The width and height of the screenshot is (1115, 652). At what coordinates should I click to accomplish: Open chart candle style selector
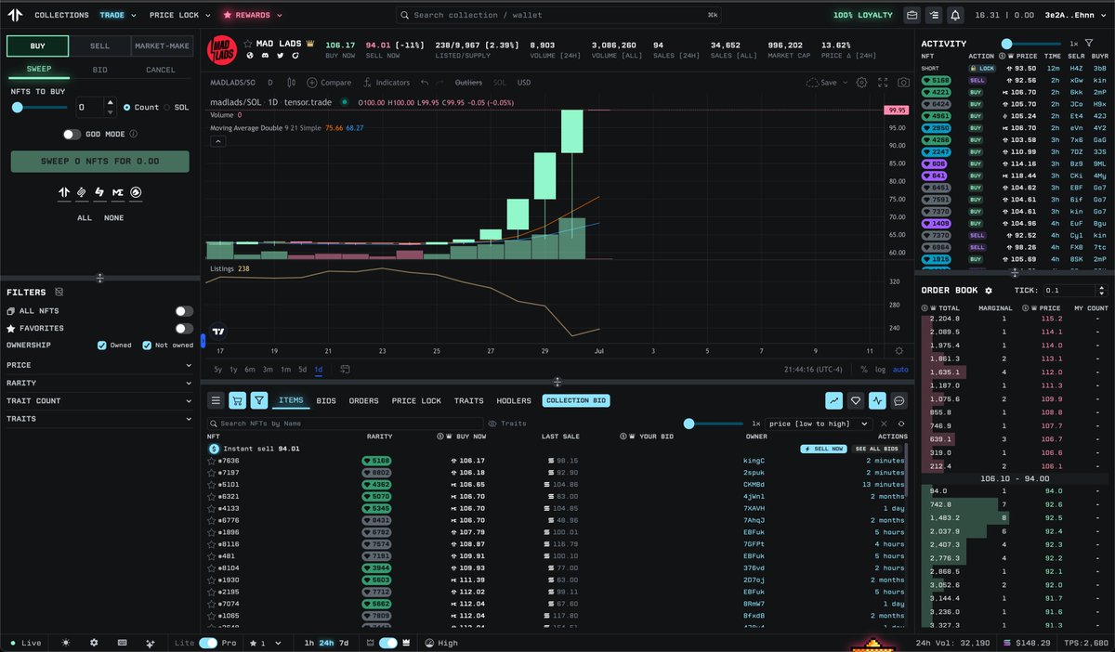click(x=291, y=83)
